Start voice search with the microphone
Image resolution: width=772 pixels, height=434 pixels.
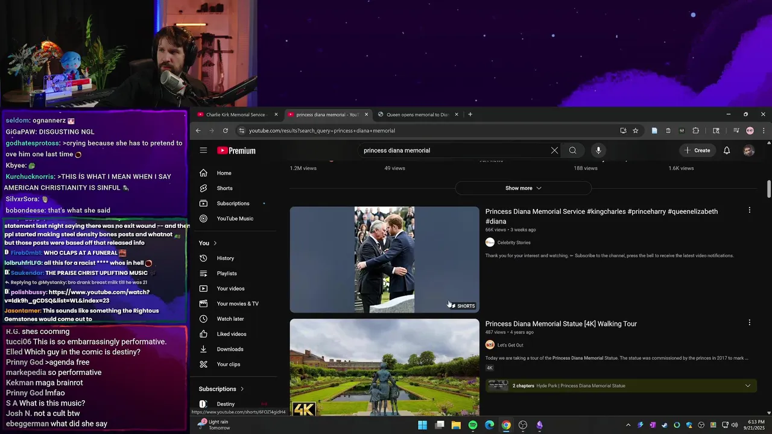coord(598,150)
